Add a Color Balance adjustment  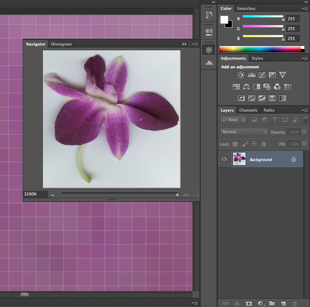point(246,87)
